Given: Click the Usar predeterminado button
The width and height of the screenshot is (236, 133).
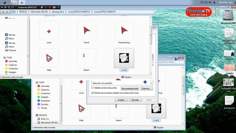Looking at the screenshot, I should click(130, 89).
